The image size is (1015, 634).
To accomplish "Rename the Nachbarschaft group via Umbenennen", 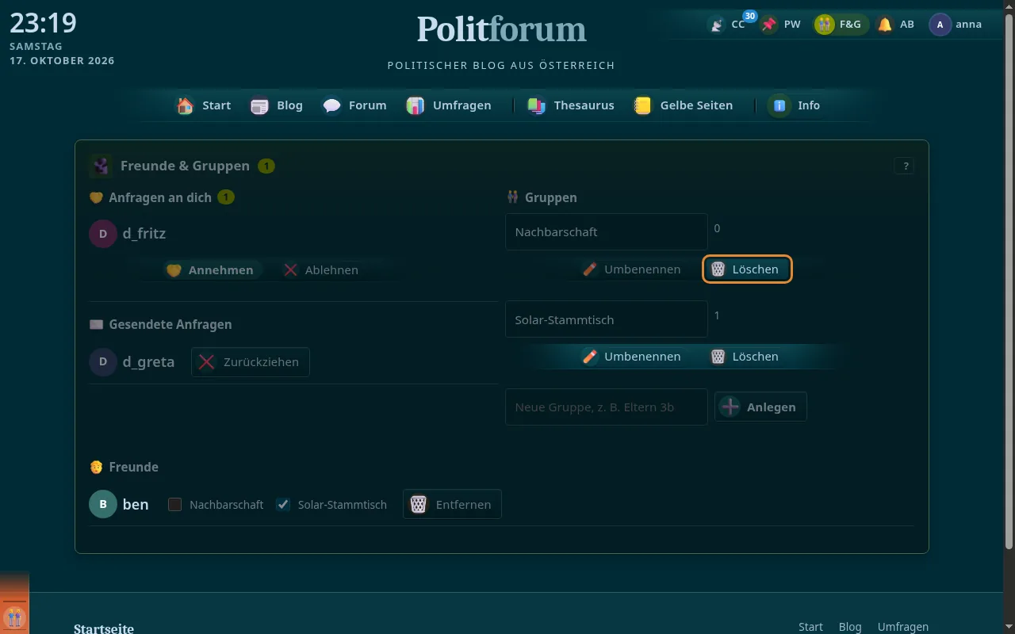I will click(x=630, y=269).
